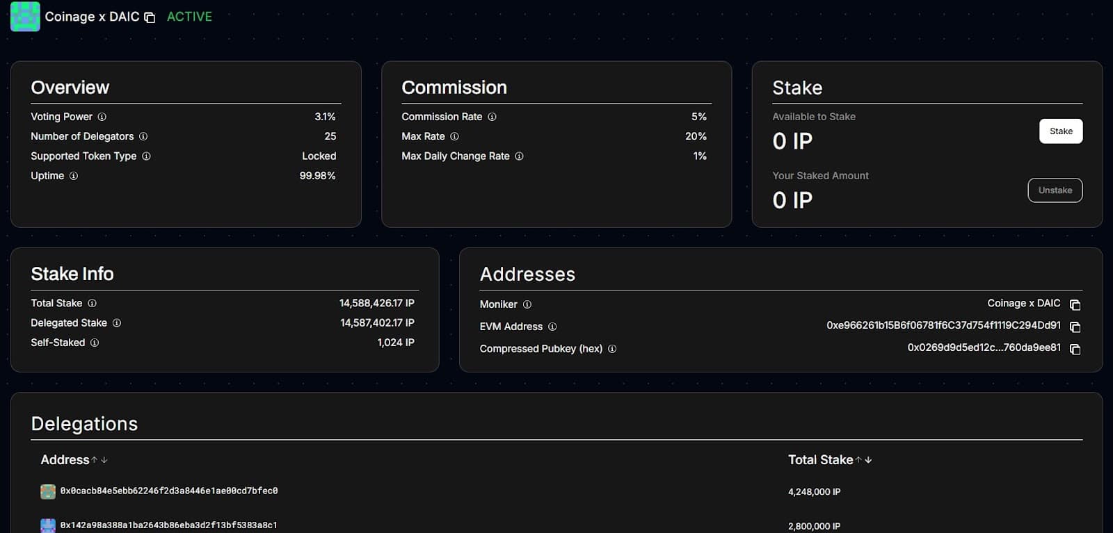Show info tooltip for Delegated Stake
The image size is (1113, 533).
tap(117, 323)
